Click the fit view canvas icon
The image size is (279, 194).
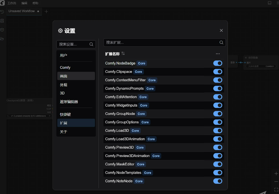(x=276, y=190)
